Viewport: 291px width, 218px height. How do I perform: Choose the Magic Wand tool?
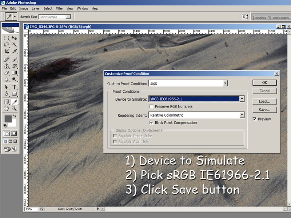pyautogui.click(x=15, y=44)
